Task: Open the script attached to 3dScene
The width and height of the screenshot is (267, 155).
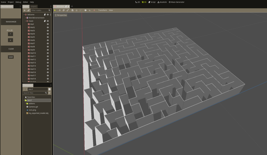Action: [x=45, y=15]
